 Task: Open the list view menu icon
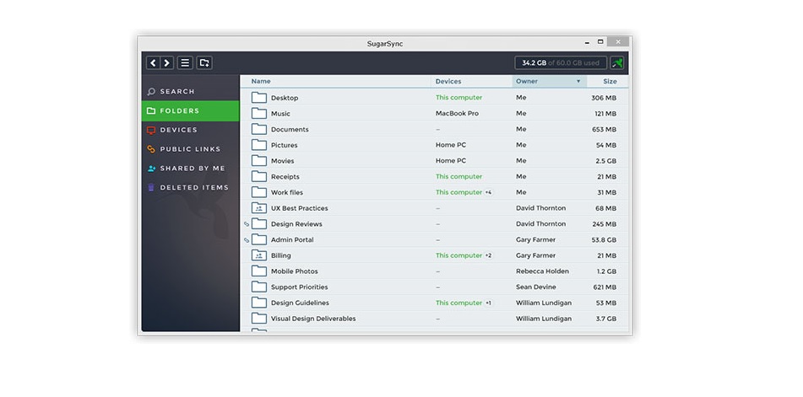(185, 63)
